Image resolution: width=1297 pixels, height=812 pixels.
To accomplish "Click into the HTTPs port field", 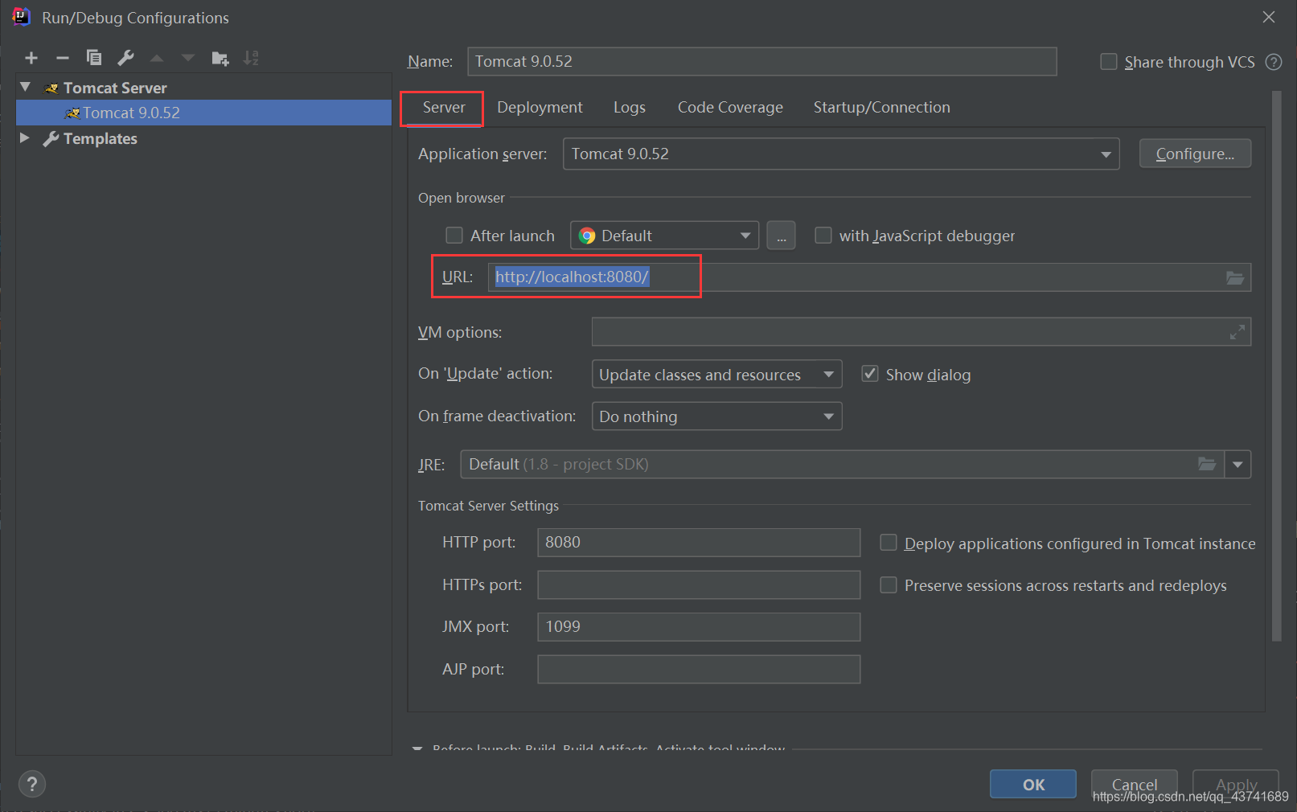I will (699, 584).
